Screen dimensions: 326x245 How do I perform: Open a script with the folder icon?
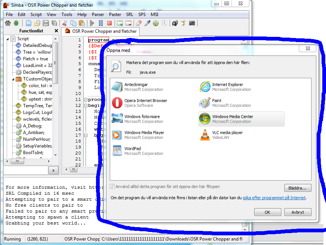click(37, 23)
